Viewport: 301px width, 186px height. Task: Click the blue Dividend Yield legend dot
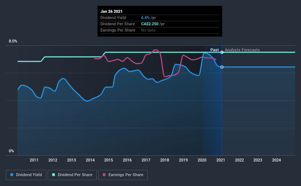[12, 175]
